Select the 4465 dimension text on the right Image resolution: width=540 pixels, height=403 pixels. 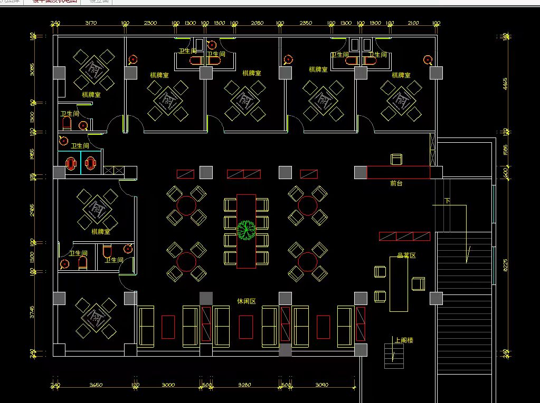tap(505, 83)
